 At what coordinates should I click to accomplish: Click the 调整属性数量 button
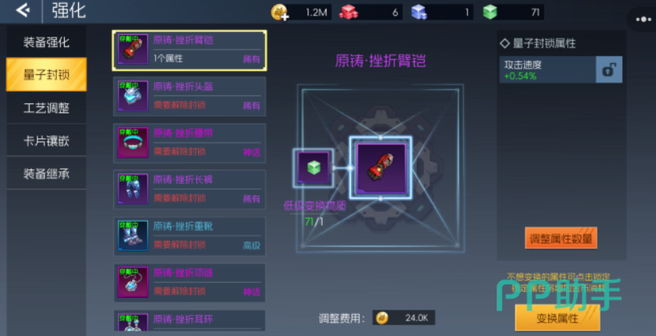(x=561, y=238)
